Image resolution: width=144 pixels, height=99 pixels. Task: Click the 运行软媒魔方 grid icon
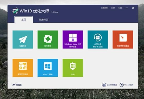[x=104, y=85]
